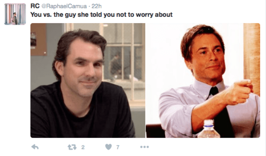Open the RC profile avatar picture
Screen dimensions: 266x156
point(15,14)
